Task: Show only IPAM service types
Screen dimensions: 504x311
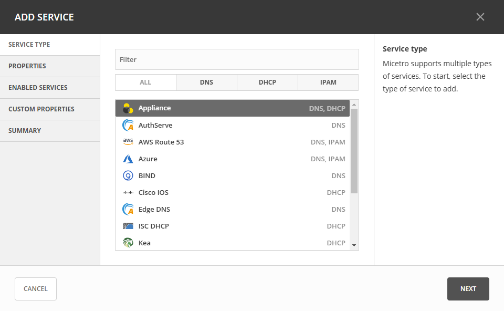Action: (328, 82)
